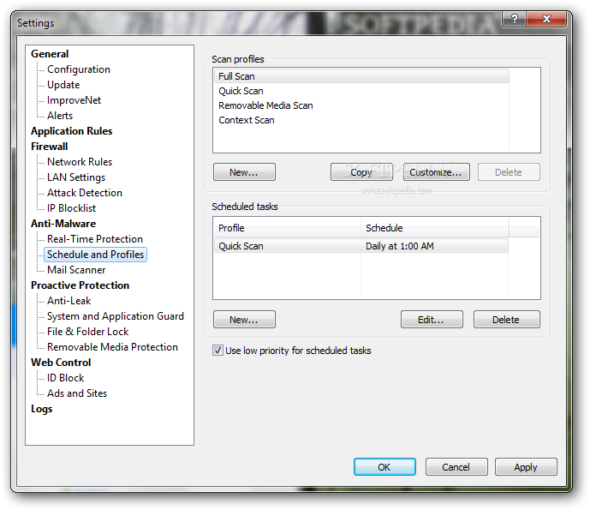Select the Quick Scan scheduled task row
This screenshot has height=510, width=590.
(361, 246)
